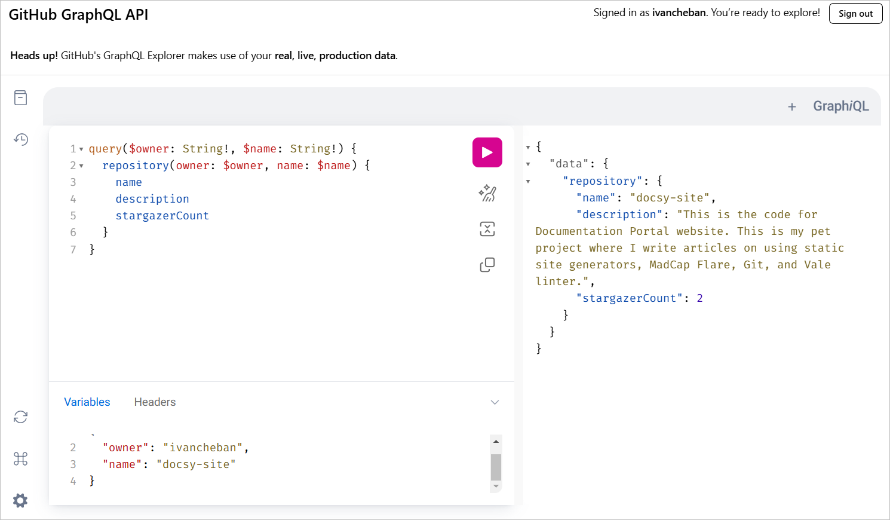Show the query history panel

pyautogui.click(x=21, y=139)
